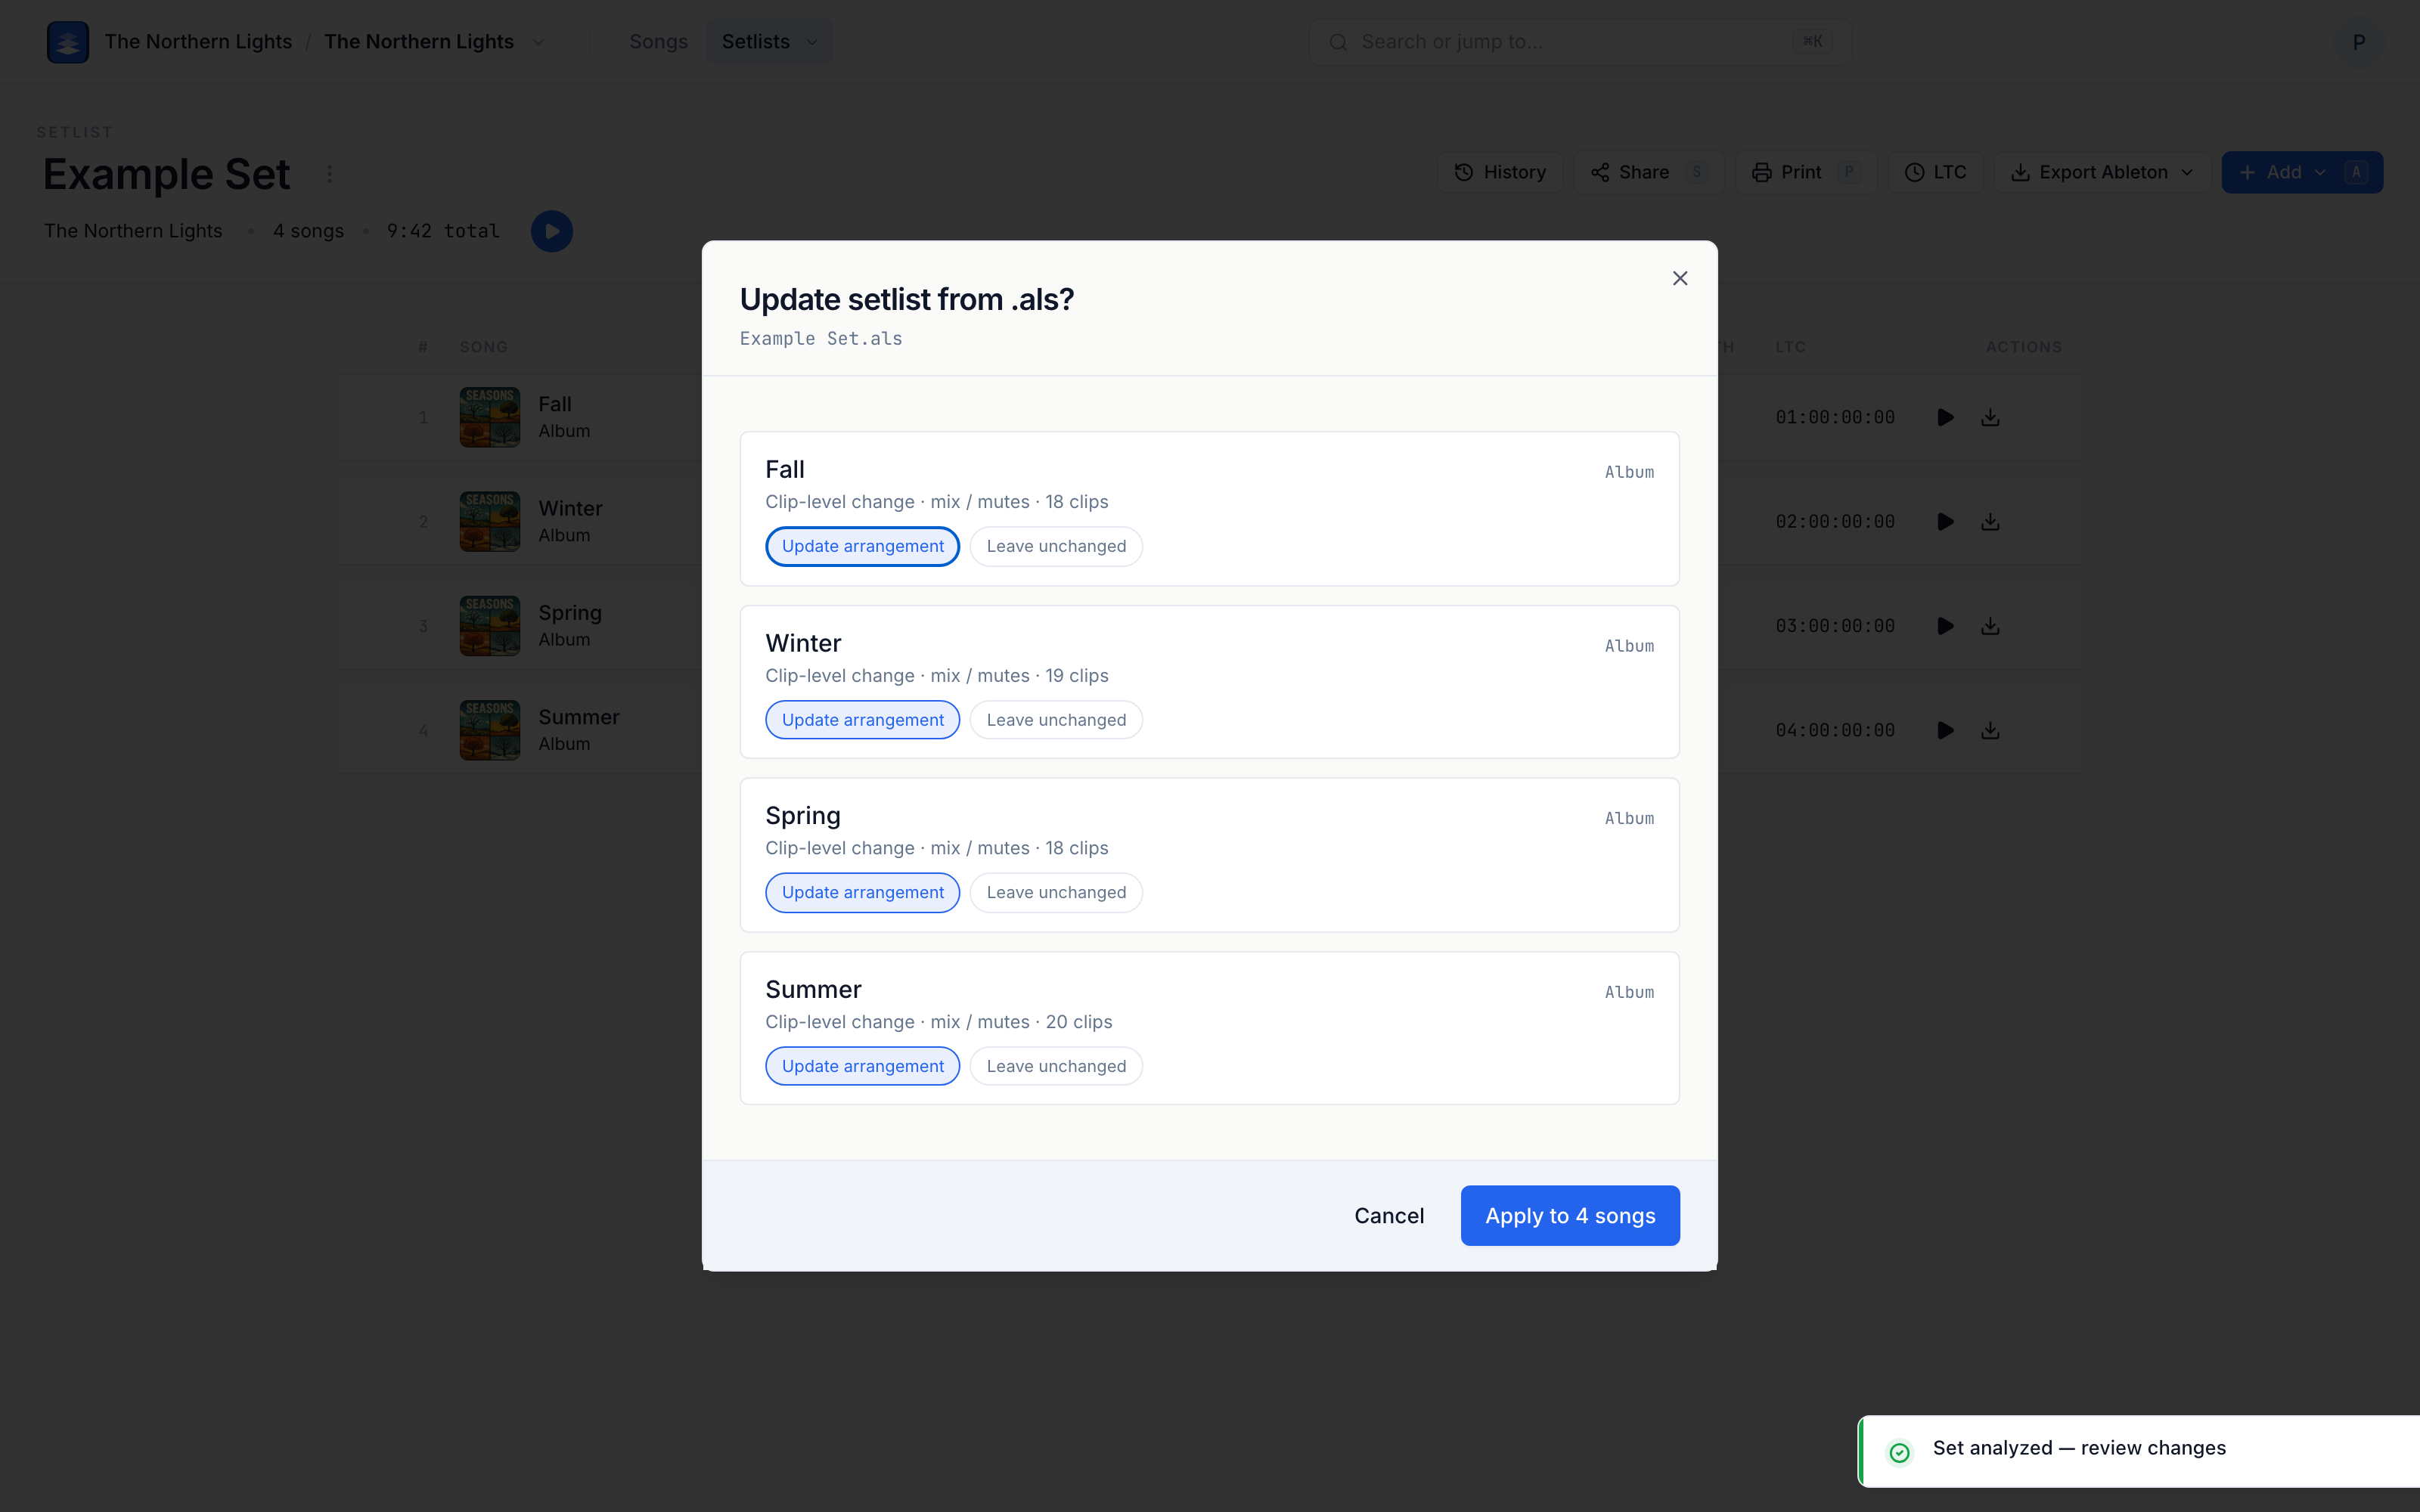This screenshot has width=2420, height=1512.
Task: Focus the Search or jump to field
Action: click(1579, 42)
